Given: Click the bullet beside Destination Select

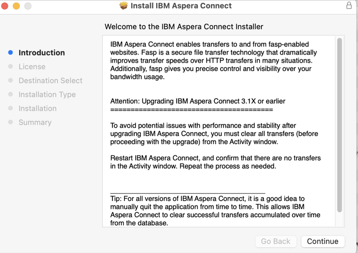Looking at the screenshot, I should (x=11, y=81).
